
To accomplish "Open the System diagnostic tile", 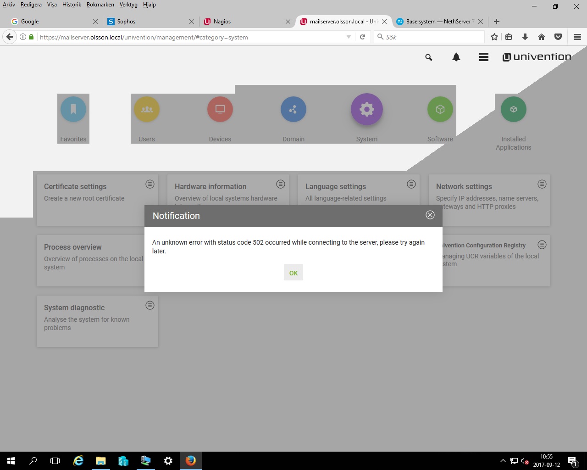I will (x=97, y=321).
